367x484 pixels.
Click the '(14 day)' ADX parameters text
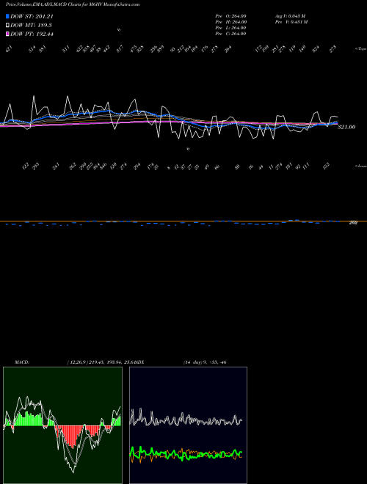[193, 362]
